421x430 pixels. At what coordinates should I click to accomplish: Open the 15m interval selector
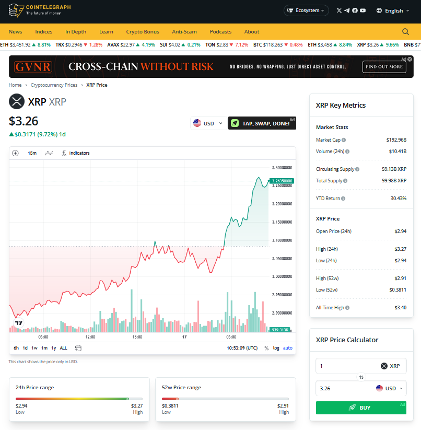(x=32, y=153)
